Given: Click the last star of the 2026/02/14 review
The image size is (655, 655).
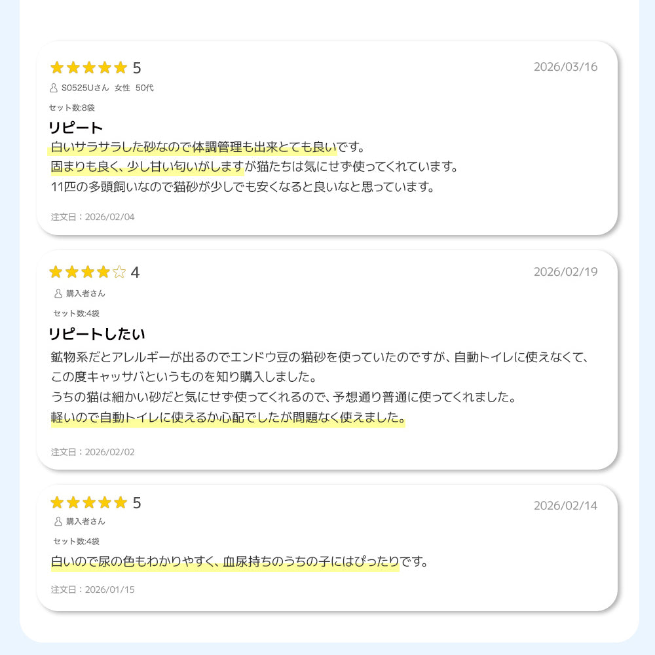Looking at the screenshot, I should click(120, 502).
